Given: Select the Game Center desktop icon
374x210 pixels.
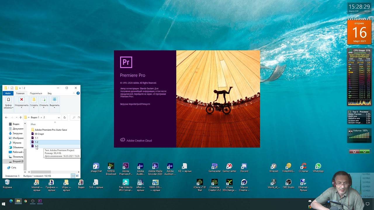Looking at the screenshot, I should [229, 168].
